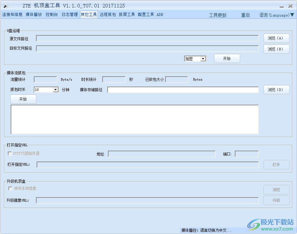Click the 时长统计 value field
This screenshot has height=234, width=297.
click(114, 80)
